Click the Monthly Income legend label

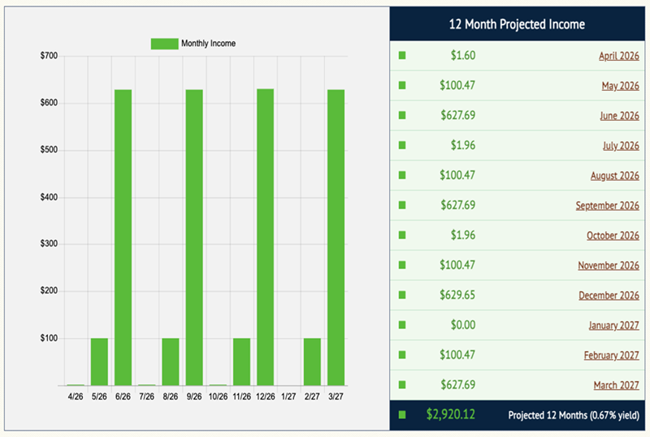[208, 43]
